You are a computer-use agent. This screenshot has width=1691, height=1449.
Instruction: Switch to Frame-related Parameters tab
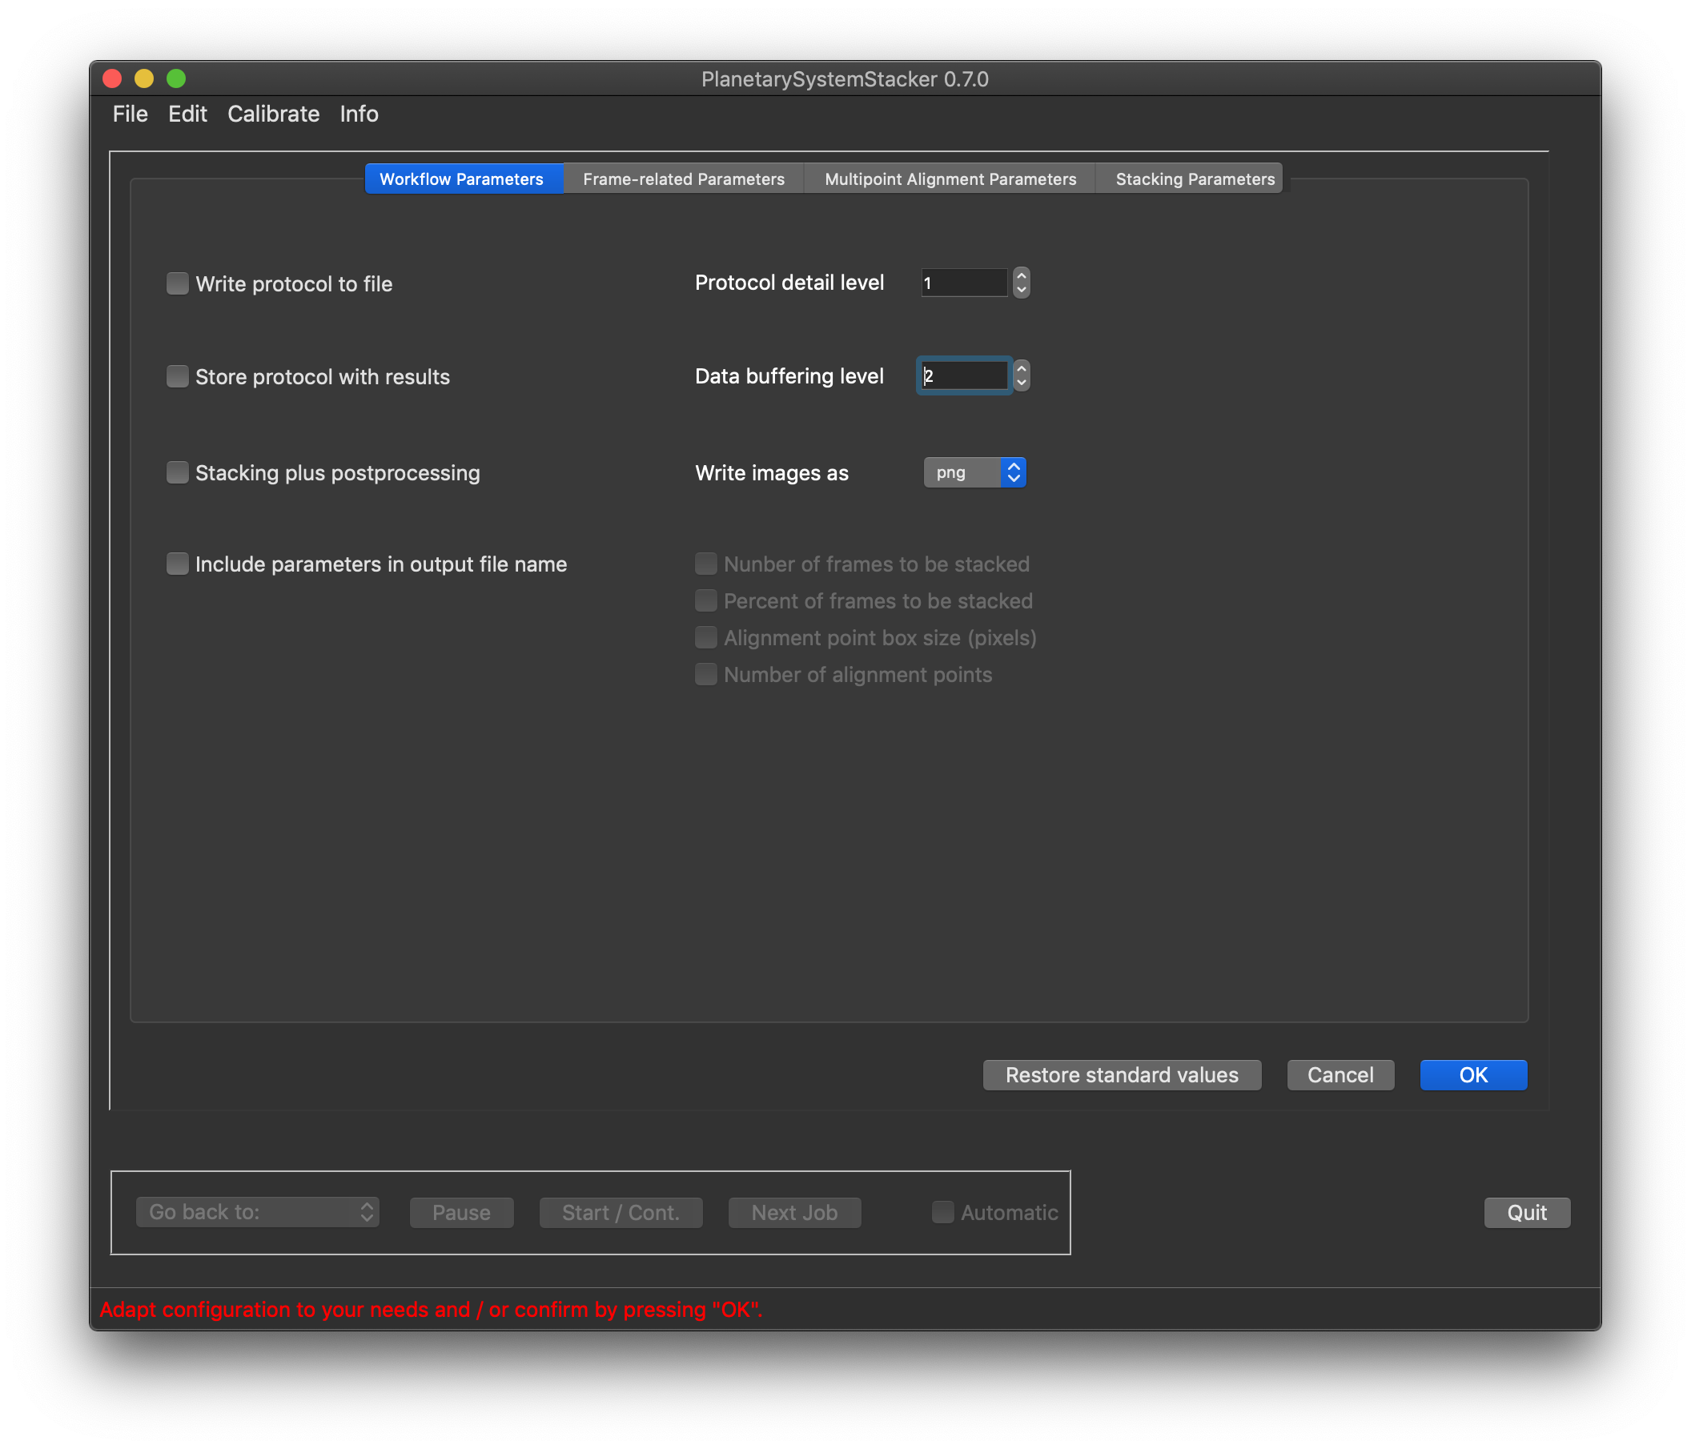click(683, 179)
